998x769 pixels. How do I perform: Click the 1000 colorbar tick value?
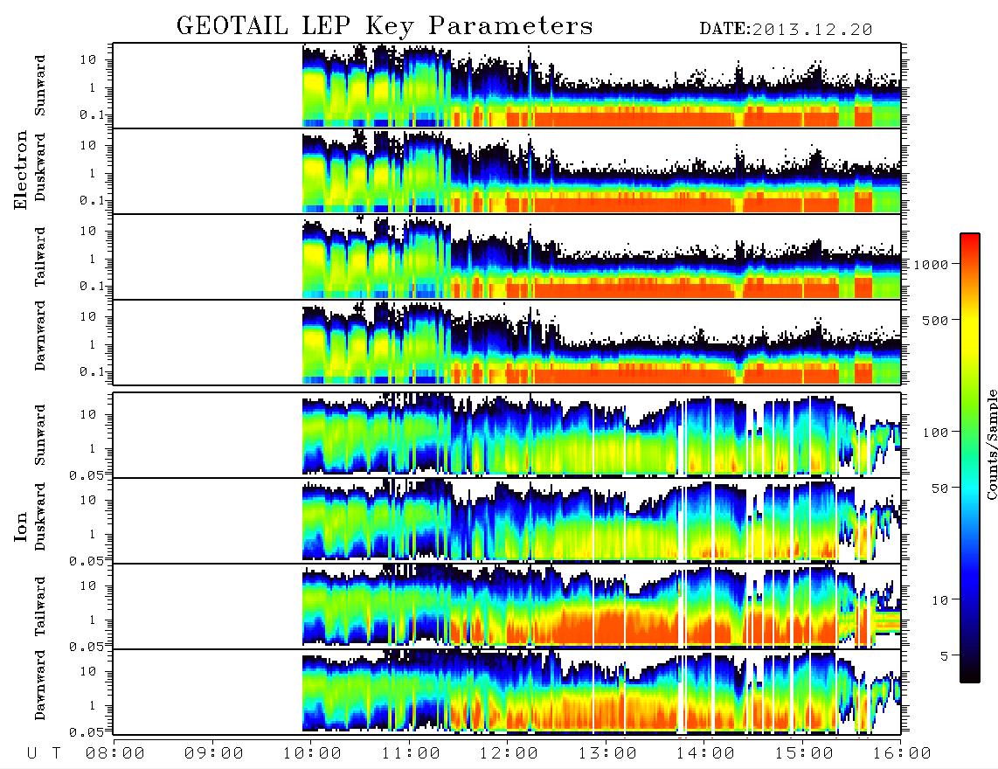coord(931,264)
